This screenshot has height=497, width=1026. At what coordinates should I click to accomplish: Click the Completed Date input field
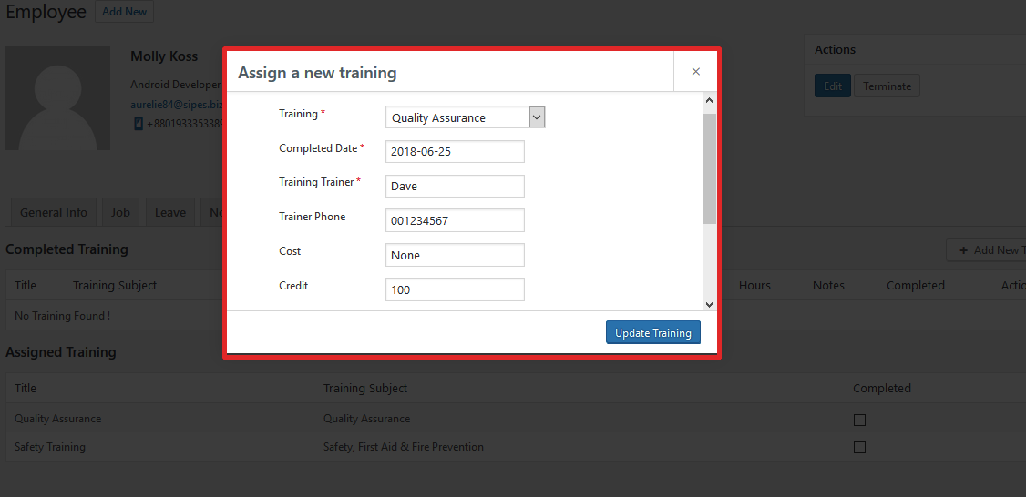(455, 152)
